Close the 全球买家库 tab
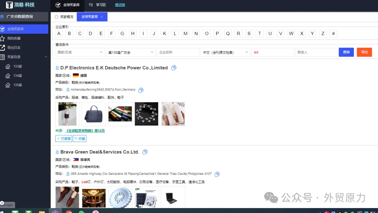This screenshot has width=378, height=213. coord(102,17)
